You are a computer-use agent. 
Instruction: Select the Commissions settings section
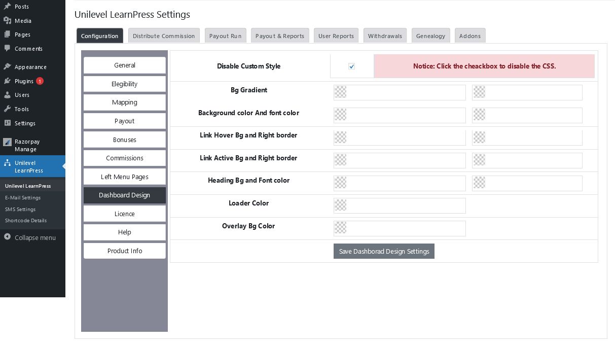tap(125, 158)
